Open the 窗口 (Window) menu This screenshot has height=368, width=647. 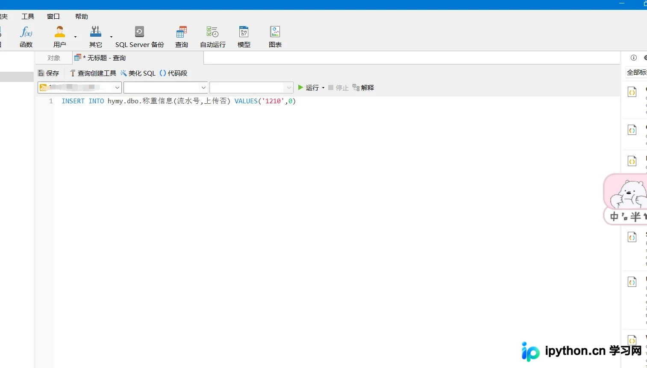(x=53, y=17)
